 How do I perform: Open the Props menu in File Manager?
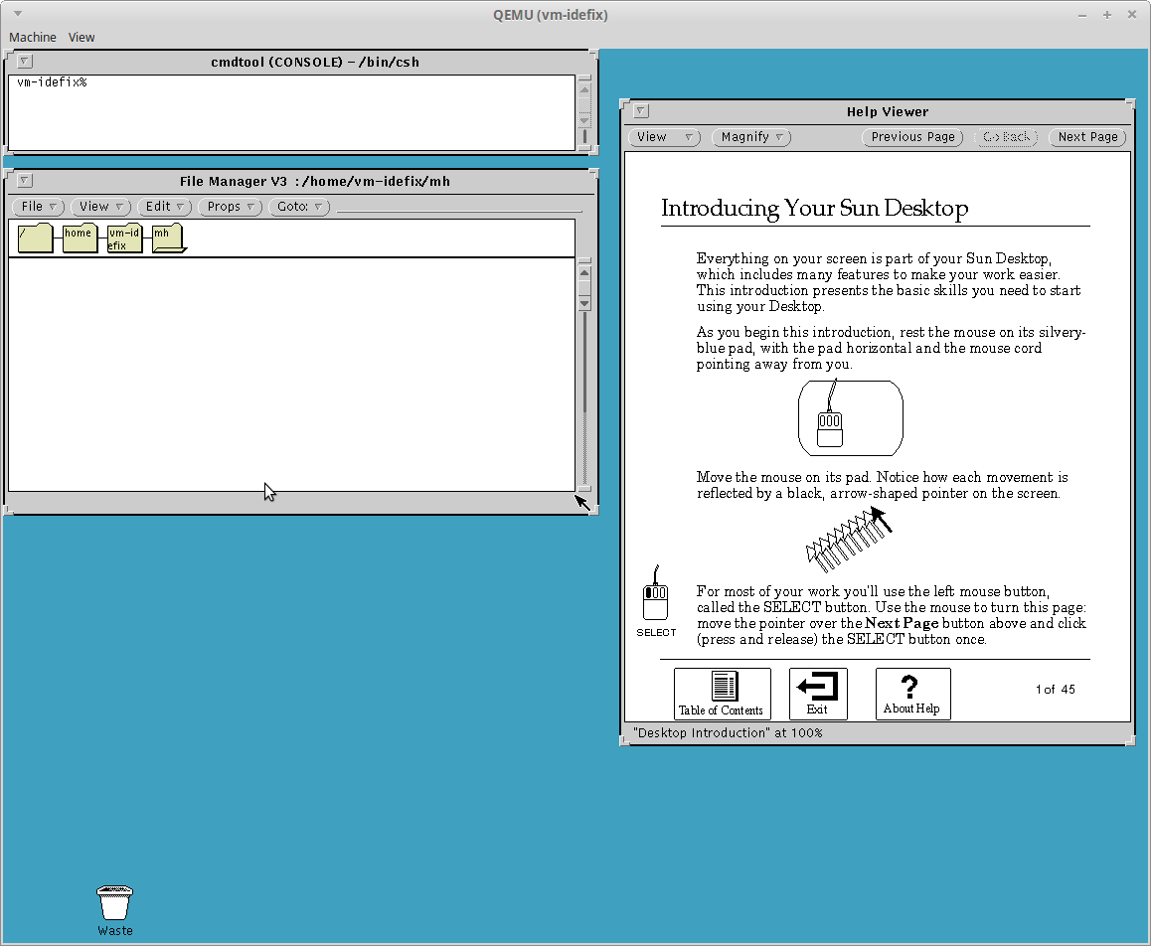coord(230,207)
